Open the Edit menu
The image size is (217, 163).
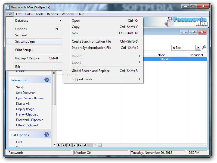coord(19,14)
